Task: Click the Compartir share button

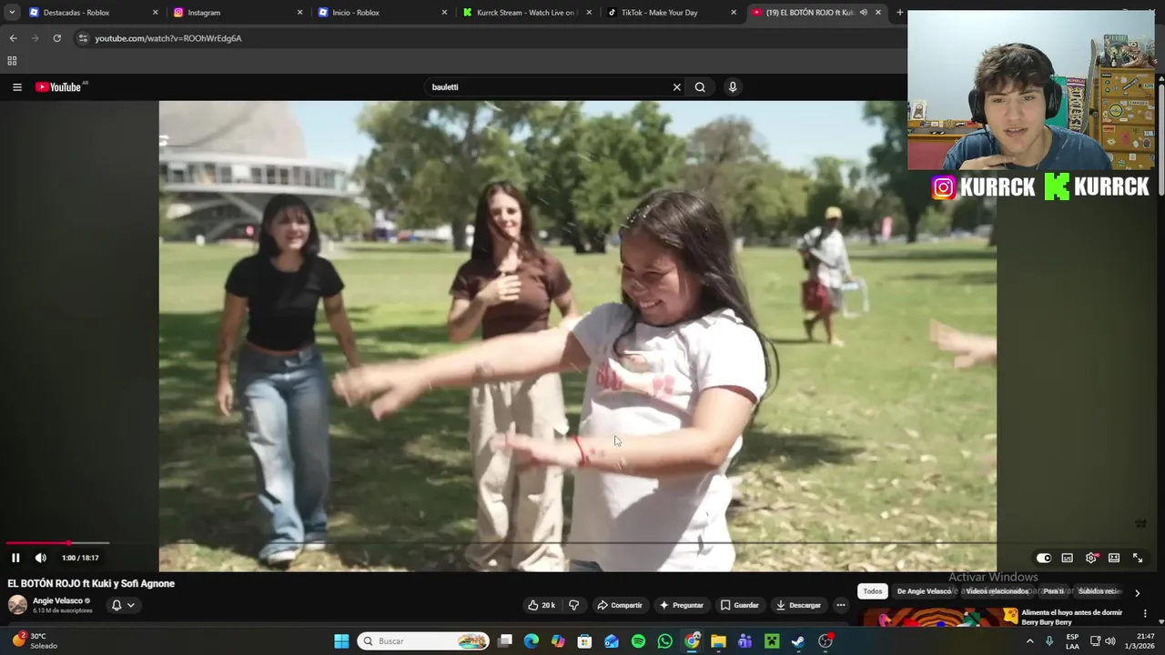Action: (620, 605)
